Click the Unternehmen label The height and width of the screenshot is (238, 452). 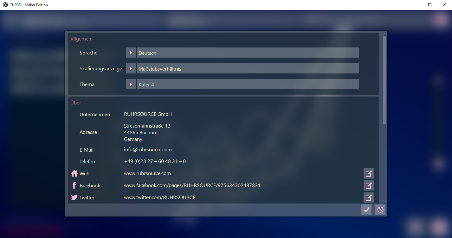click(95, 115)
